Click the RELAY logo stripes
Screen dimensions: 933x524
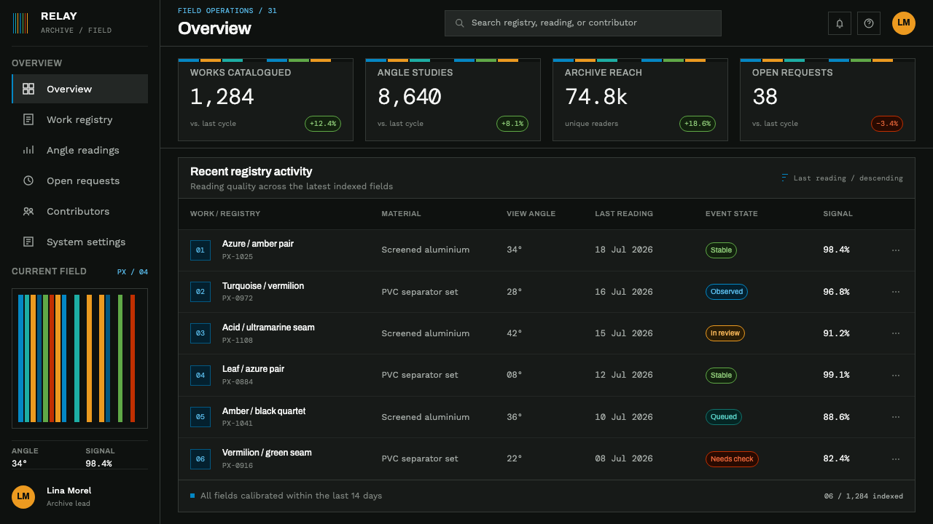pyautogui.click(x=20, y=23)
